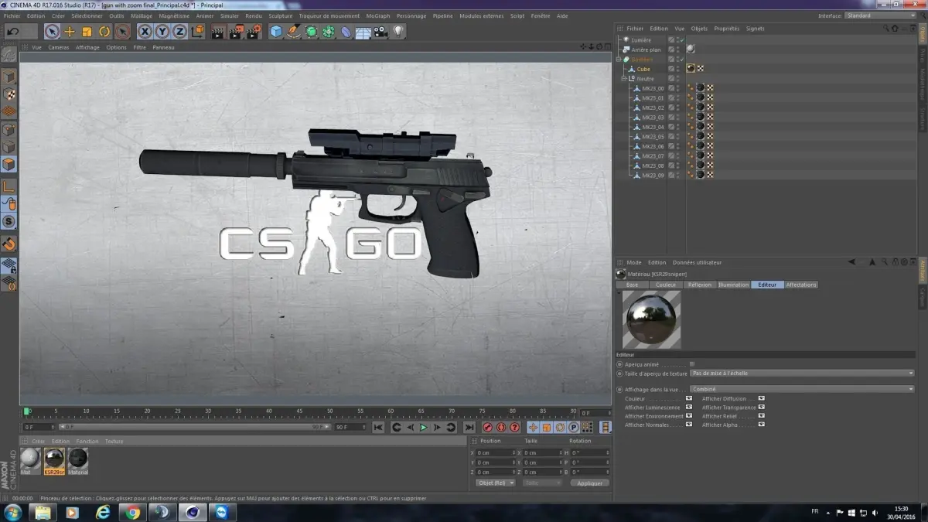Open the MoGraph menu
This screenshot has width=928, height=522.
tap(378, 15)
